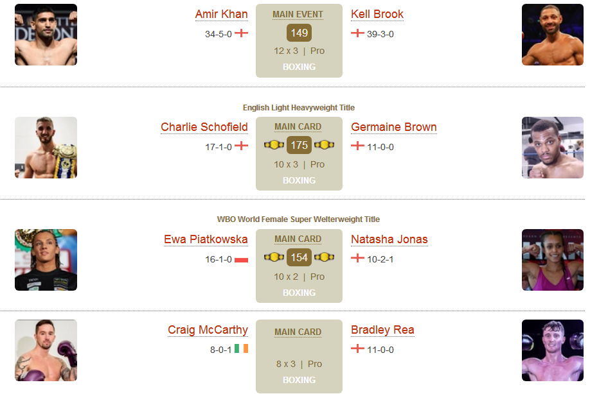599x394 pixels.
Task: Open the Charlie Schofield name link
Action: [204, 127]
